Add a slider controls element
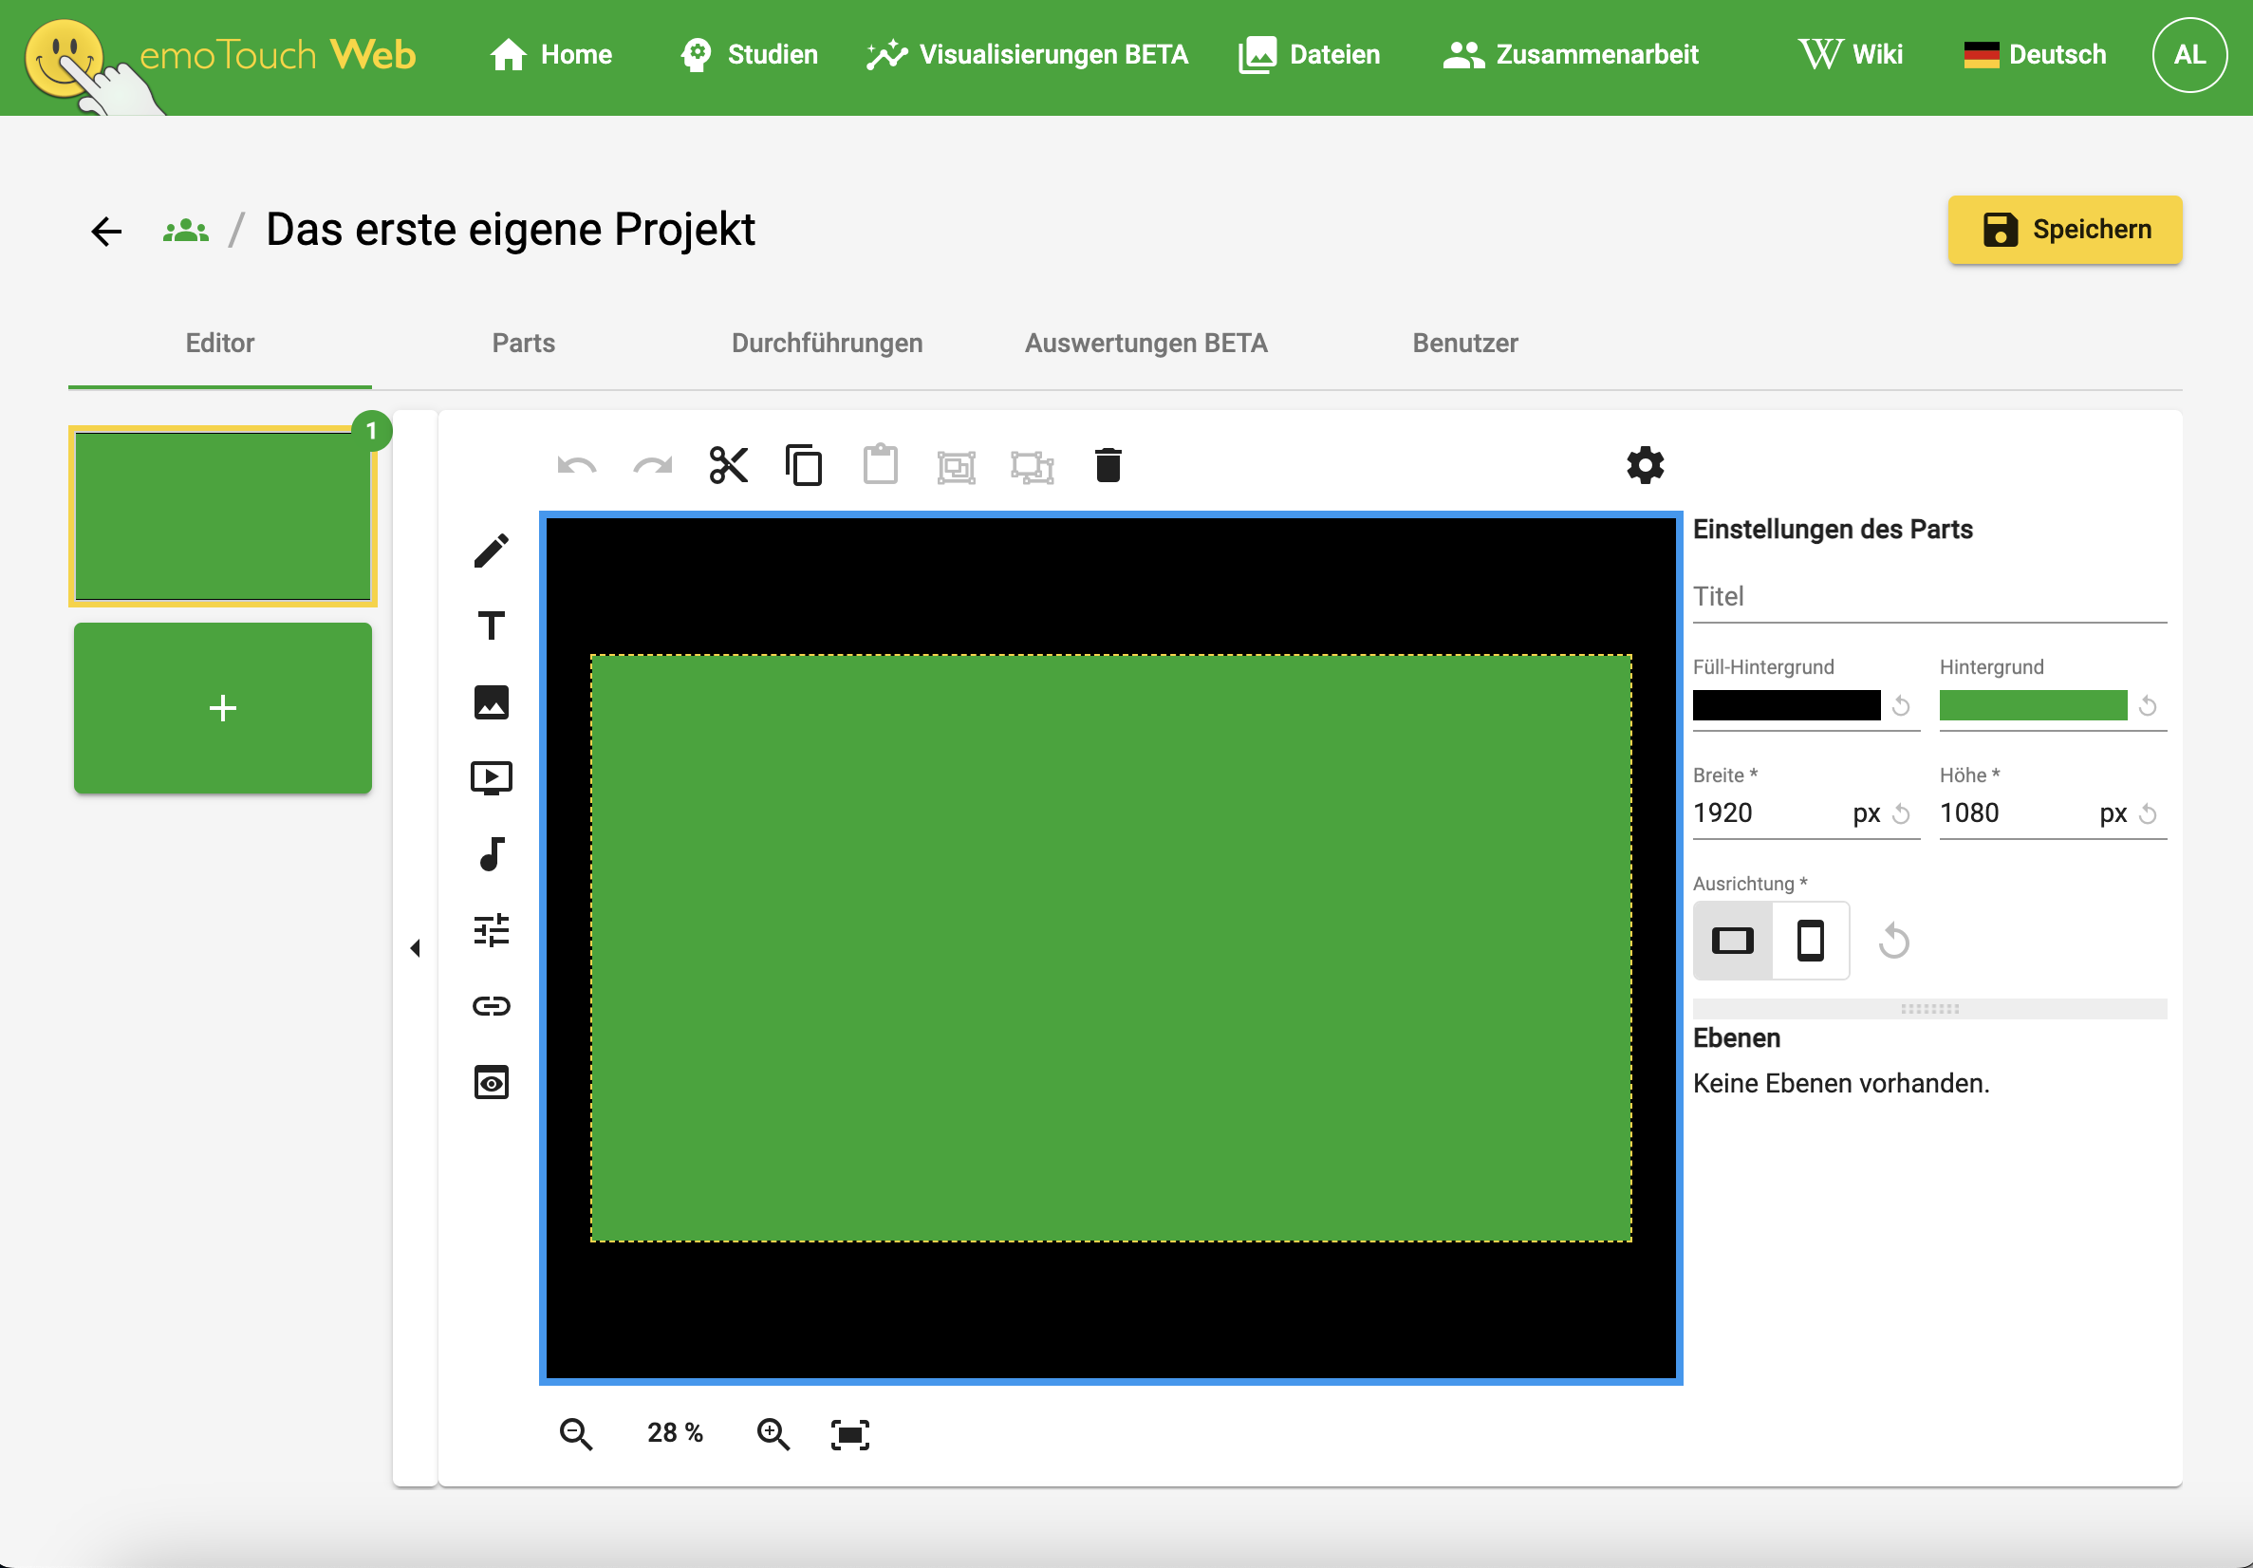2253x1568 pixels. (491, 930)
